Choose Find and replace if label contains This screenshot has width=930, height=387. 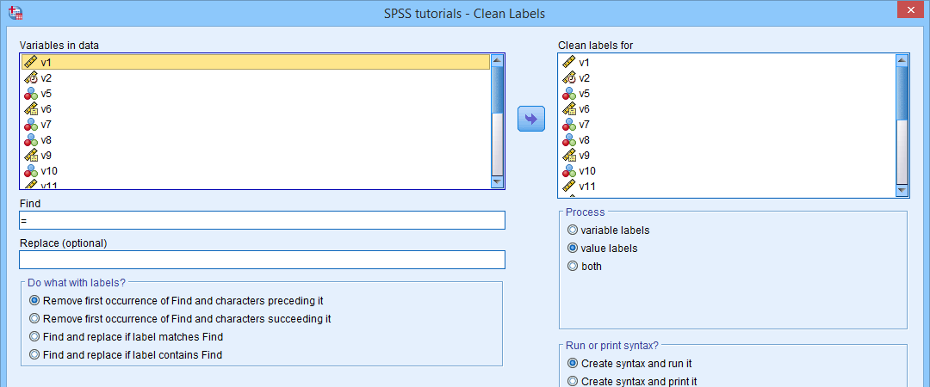click(34, 355)
